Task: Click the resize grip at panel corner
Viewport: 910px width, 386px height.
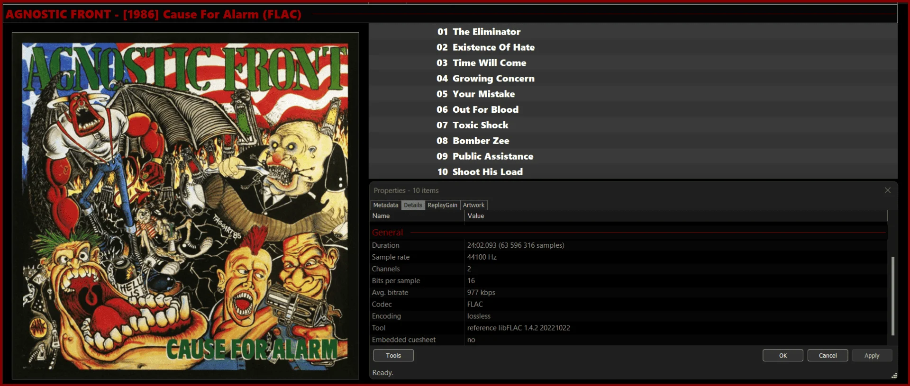Action: (x=894, y=376)
